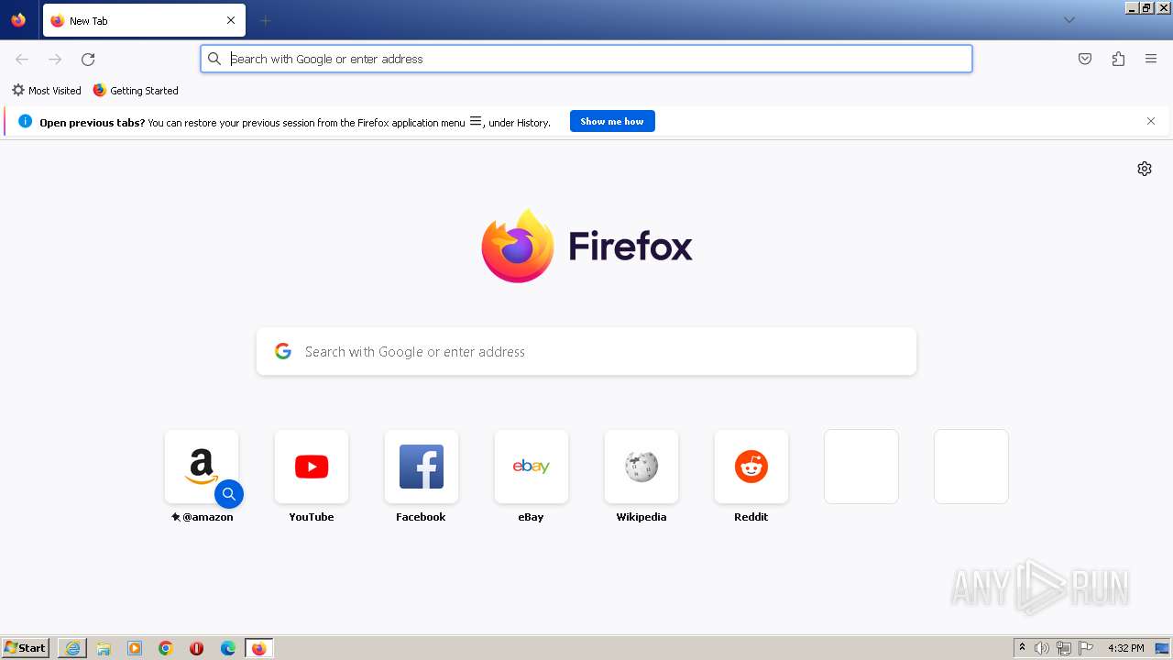Open the volume speaker tray icon
1173x660 pixels.
pyautogui.click(x=1042, y=648)
